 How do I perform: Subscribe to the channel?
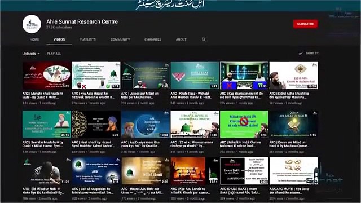click(306, 24)
